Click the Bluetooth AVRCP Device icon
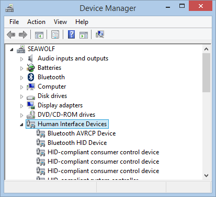Viewport: 216px width, 197px height. (41, 133)
